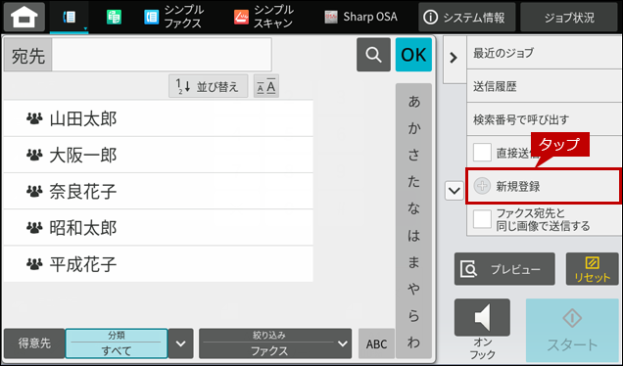
Task: Tap group icon beside 昭和太郎
Action: pos(34,227)
